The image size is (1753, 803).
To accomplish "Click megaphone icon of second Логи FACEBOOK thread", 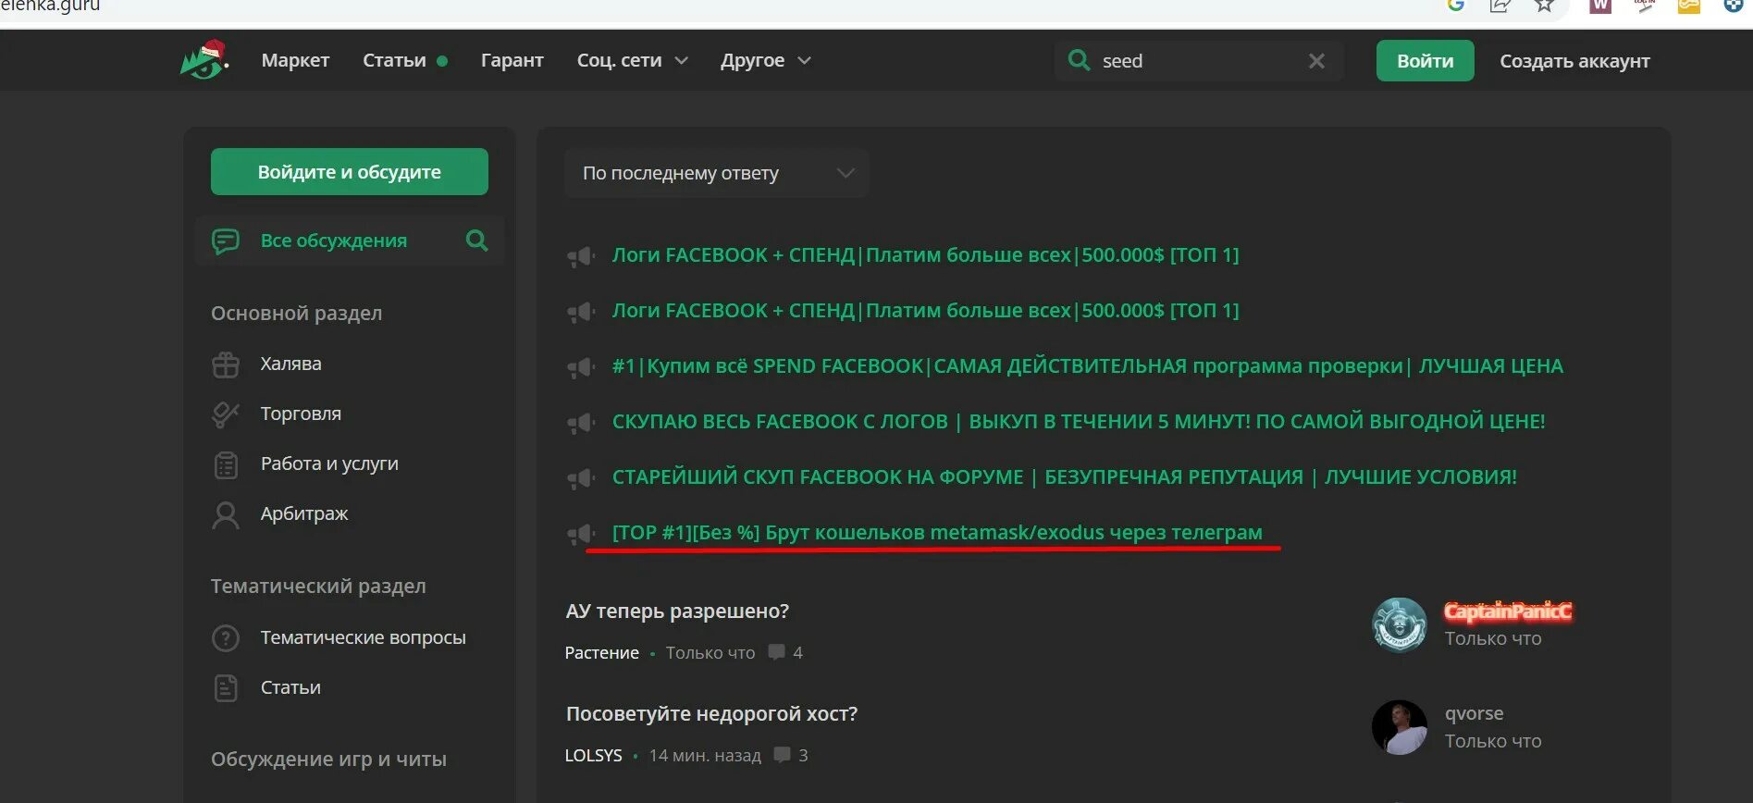I will (581, 312).
